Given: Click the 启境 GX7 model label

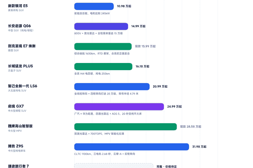Looking at the screenshot, I should [16, 106].
